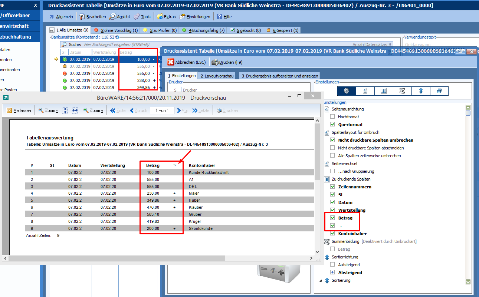
Task: Select the column layout settings icon
Action: tap(384, 91)
